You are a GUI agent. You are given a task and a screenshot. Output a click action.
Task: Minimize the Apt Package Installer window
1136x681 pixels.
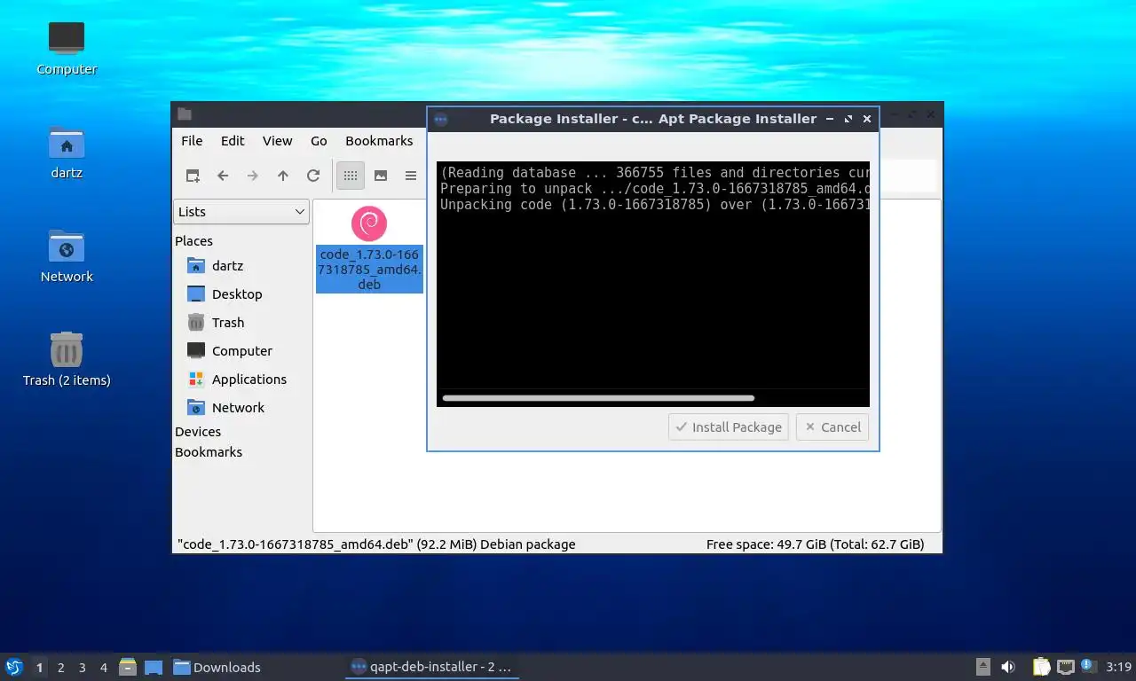coord(830,119)
